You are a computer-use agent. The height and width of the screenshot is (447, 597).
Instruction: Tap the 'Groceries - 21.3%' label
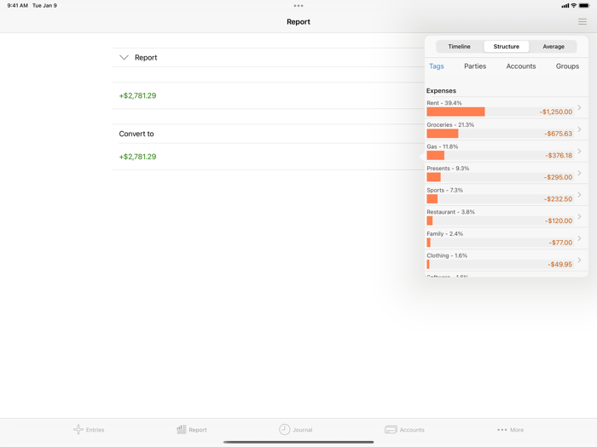click(450, 124)
